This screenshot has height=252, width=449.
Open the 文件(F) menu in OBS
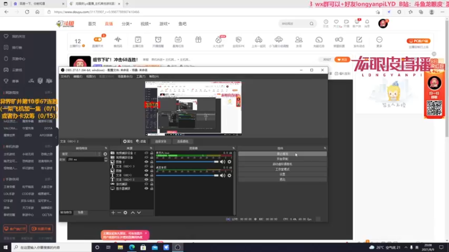(65, 77)
